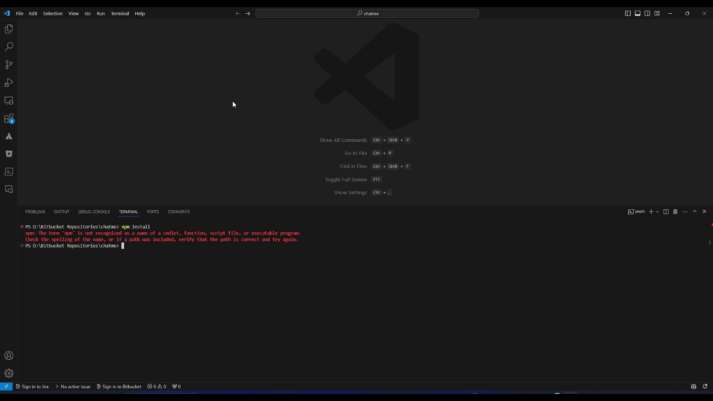Screen dimensions: 713x401
Task: Open the Extensions view
Action: pos(8,118)
